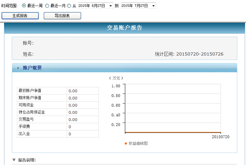Select the 交易盈亏 row label
Image resolution: width=246 pixels, height=165 pixels.
click(26, 119)
